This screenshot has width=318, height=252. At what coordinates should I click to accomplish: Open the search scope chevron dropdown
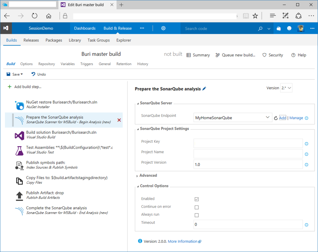(x=269, y=29)
